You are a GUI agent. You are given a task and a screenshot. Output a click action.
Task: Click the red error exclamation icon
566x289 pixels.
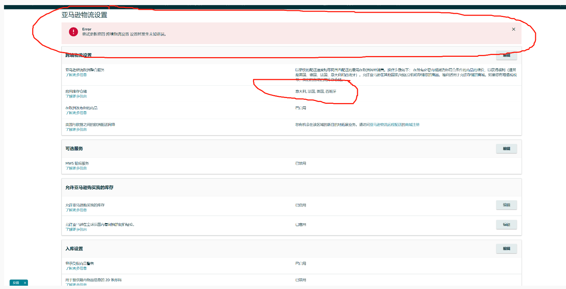pyautogui.click(x=73, y=32)
